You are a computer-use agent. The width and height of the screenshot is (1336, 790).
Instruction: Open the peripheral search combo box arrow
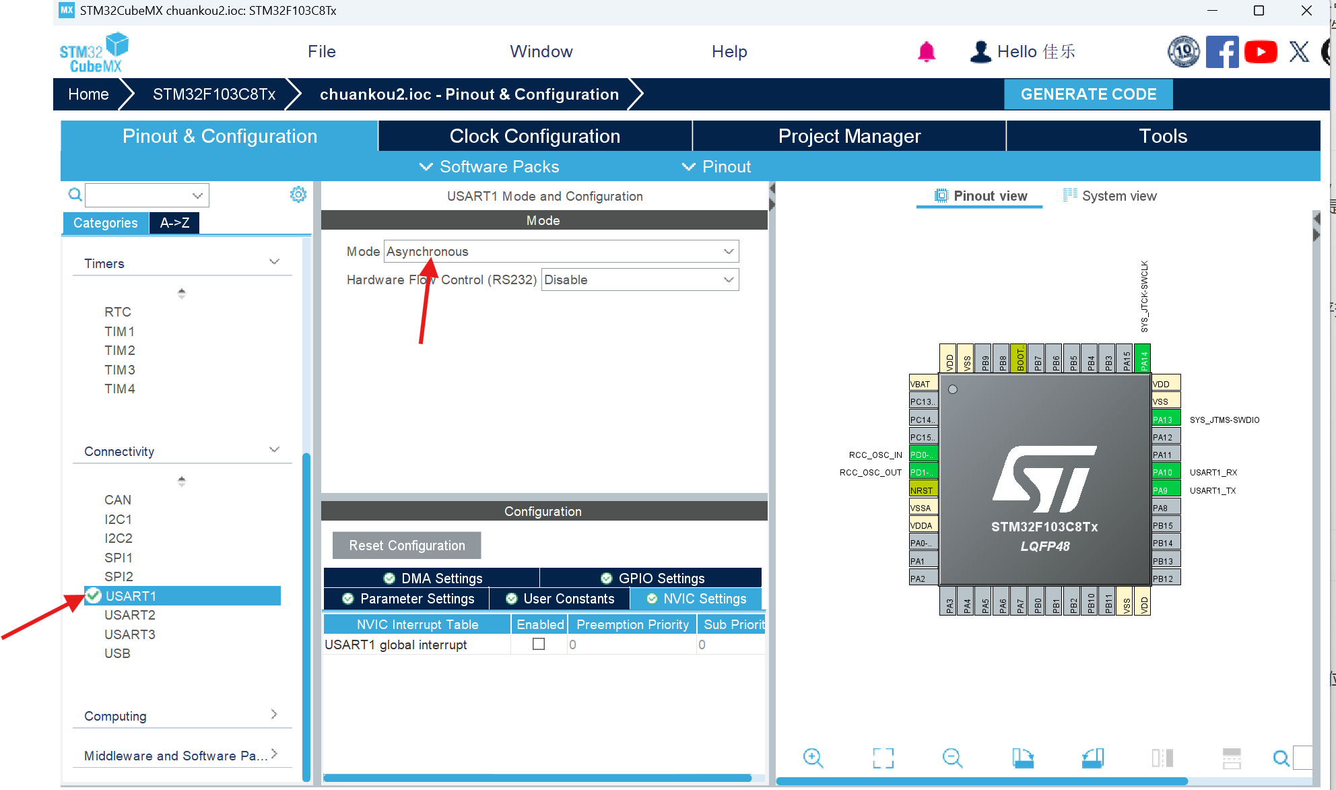[197, 195]
